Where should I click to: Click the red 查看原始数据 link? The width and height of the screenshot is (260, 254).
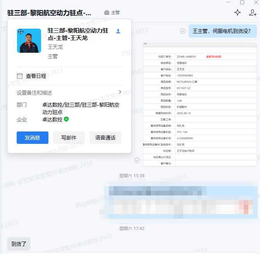pos(214,57)
